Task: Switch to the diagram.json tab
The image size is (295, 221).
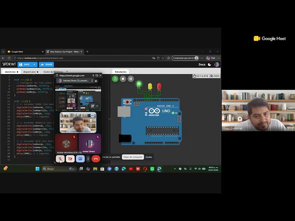Action: 29,72
